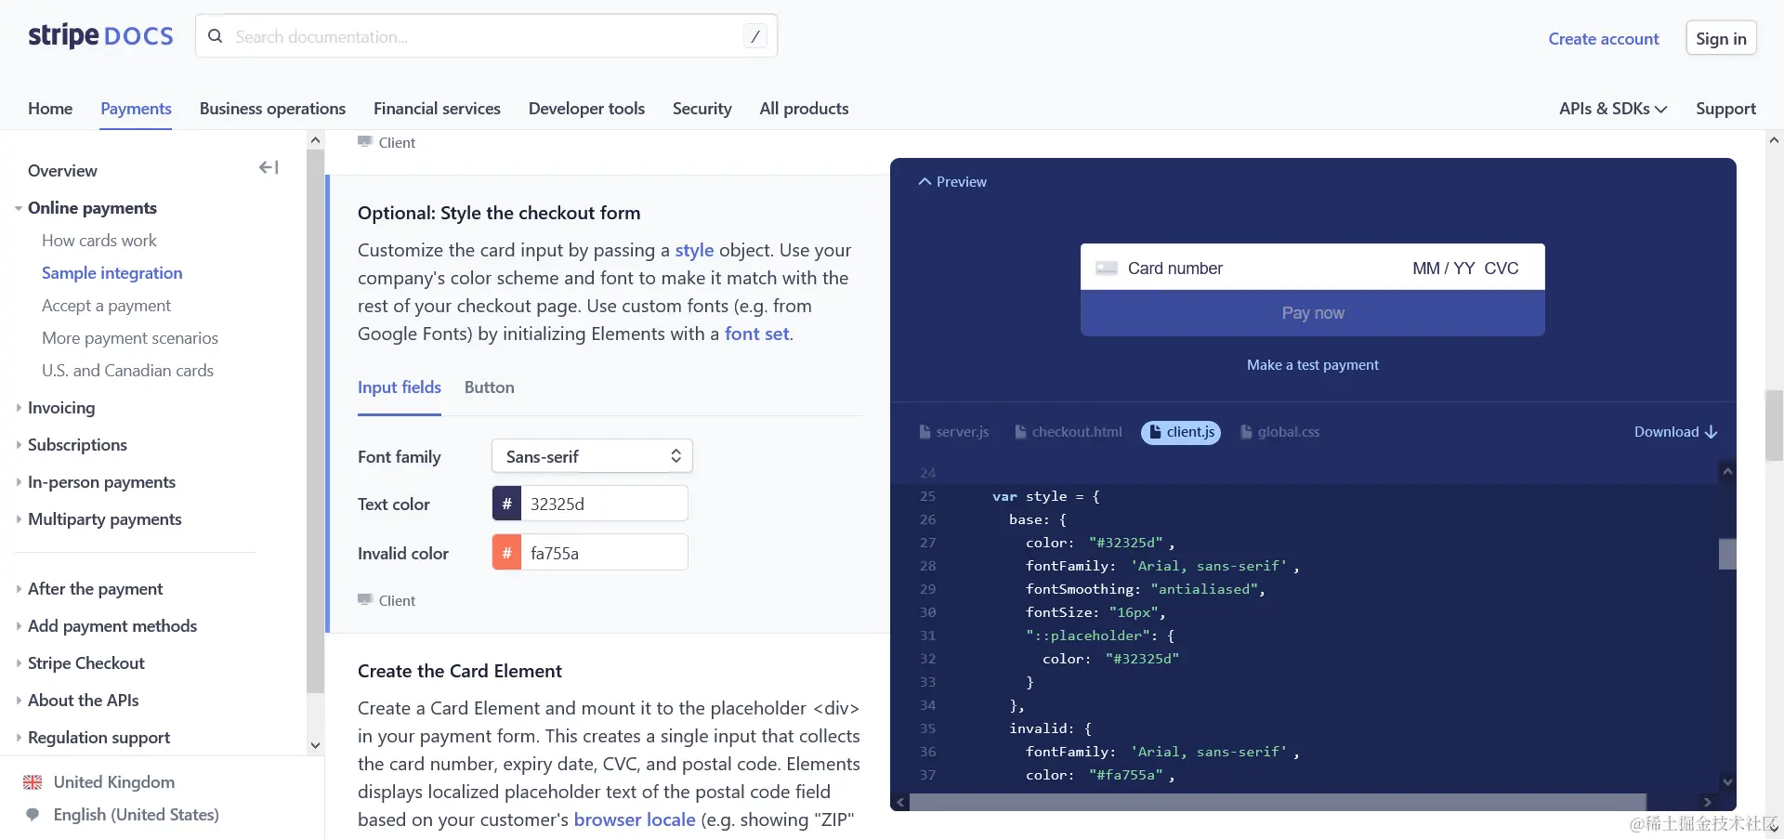The height and width of the screenshot is (839, 1784).
Task: Click the Sign in button
Action: pos(1721,38)
